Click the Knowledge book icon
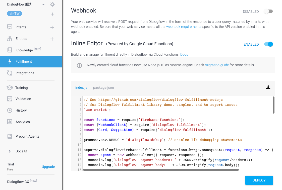 coord(10,50)
